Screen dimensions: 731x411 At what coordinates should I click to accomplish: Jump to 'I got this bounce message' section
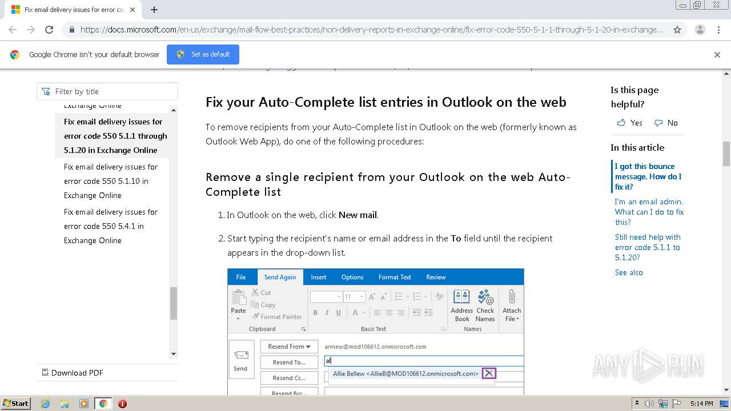click(x=648, y=176)
